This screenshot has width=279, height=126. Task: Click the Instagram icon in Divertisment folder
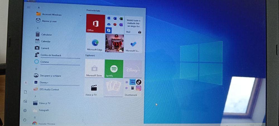pos(139,88)
